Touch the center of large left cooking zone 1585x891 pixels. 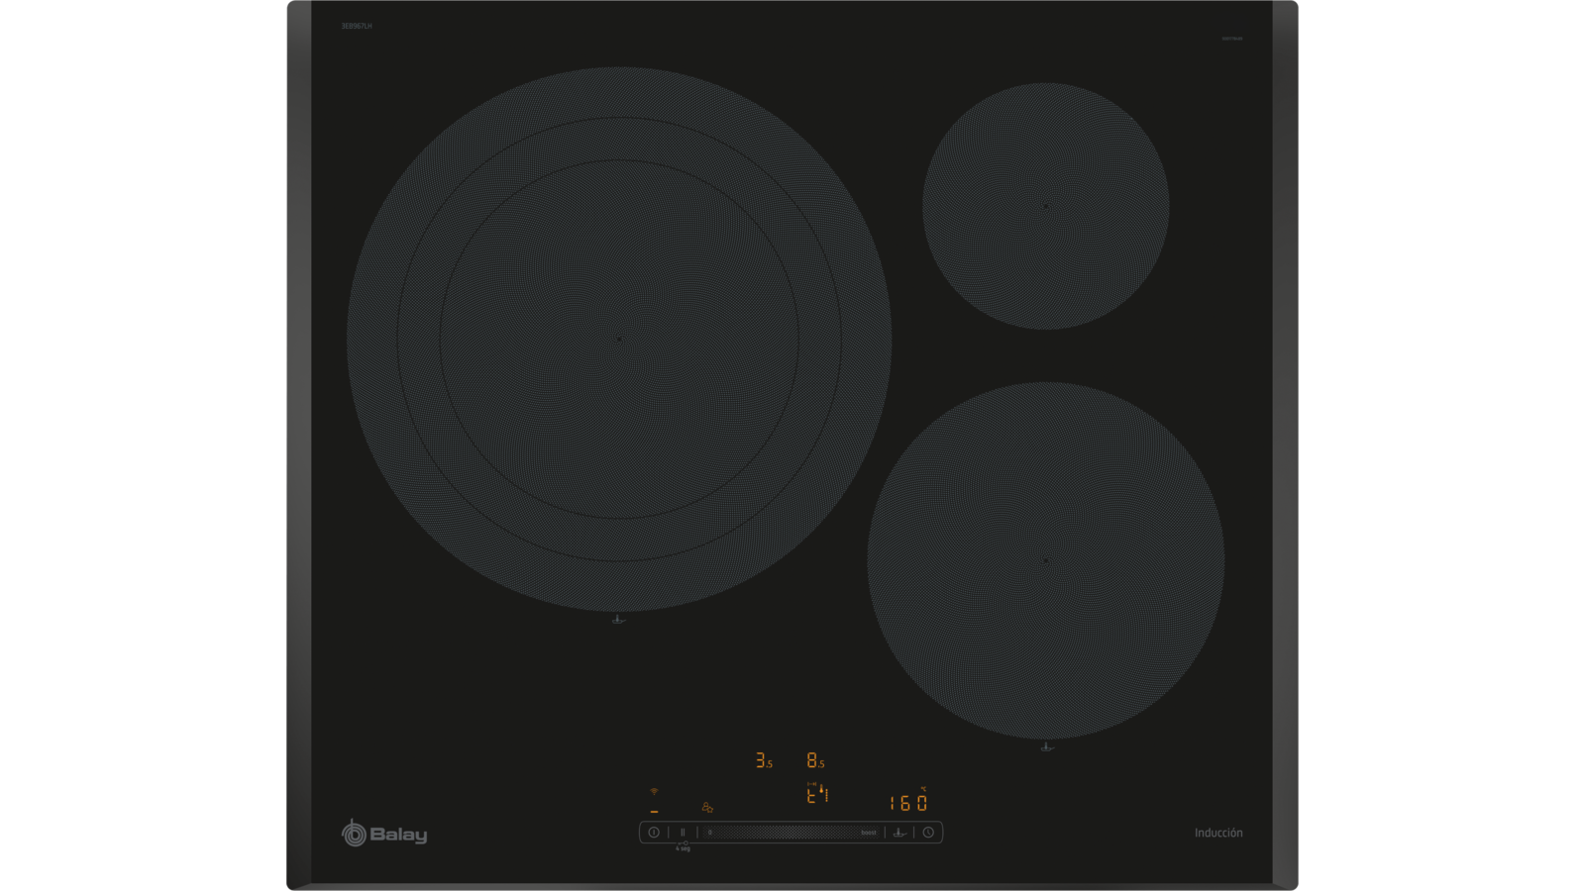pyautogui.click(x=619, y=339)
